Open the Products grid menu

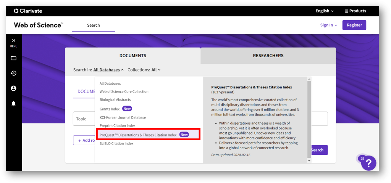355,11
